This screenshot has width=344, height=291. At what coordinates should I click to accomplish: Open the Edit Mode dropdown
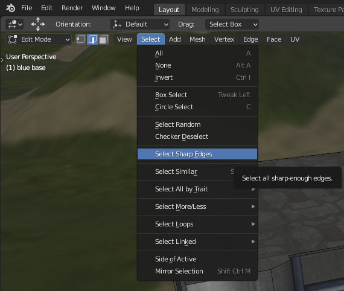click(39, 39)
